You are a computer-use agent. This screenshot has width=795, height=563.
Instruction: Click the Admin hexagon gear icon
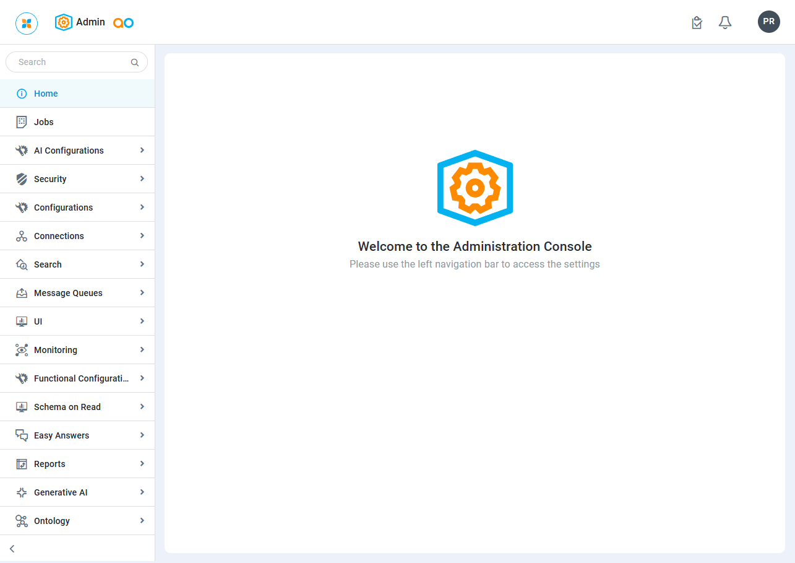pyautogui.click(x=64, y=22)
